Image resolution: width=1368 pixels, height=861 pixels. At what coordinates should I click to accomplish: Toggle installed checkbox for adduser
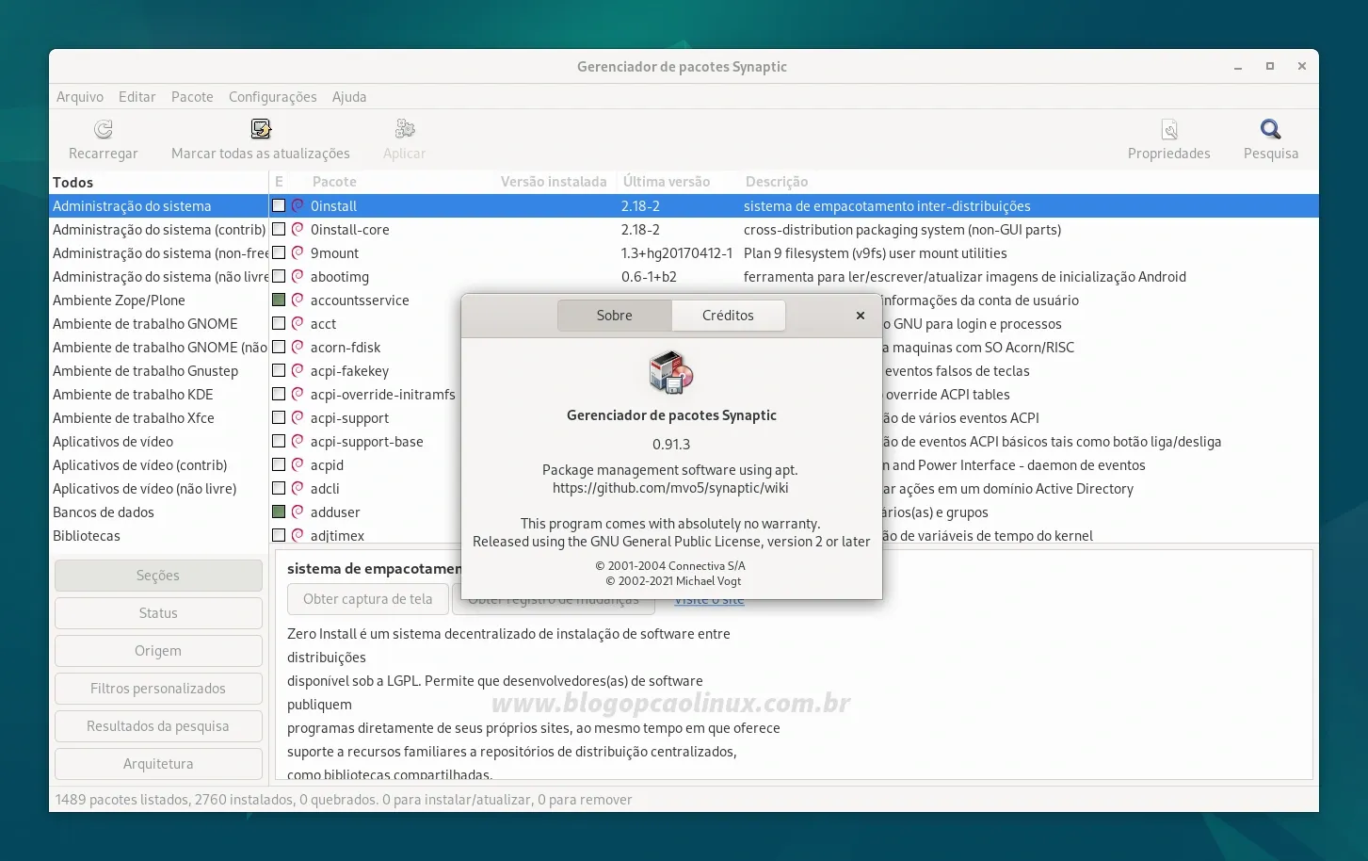coord(279,512)
